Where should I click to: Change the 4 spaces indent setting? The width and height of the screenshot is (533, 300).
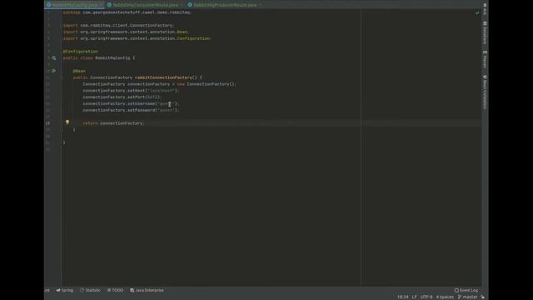[445, 297]
